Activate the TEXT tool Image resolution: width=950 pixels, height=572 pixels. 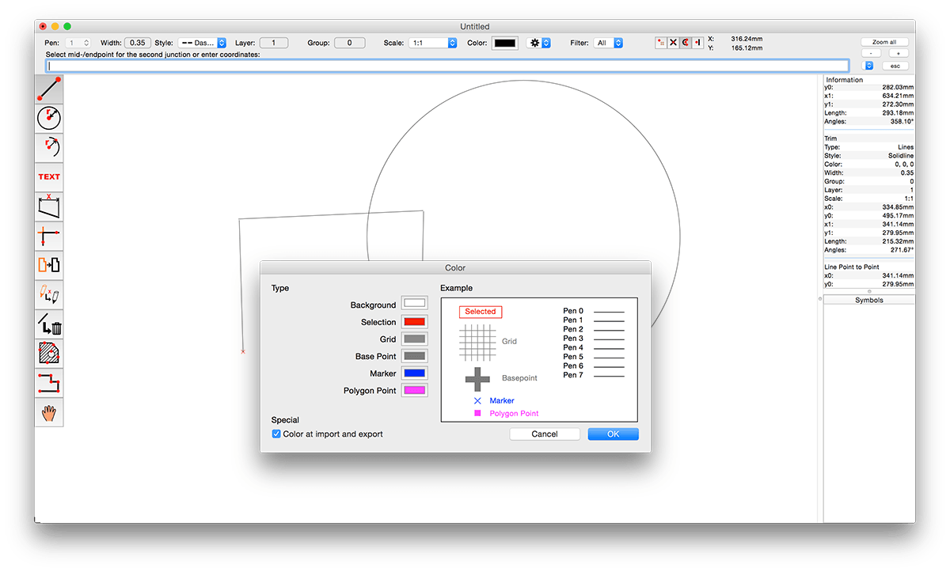49,177
